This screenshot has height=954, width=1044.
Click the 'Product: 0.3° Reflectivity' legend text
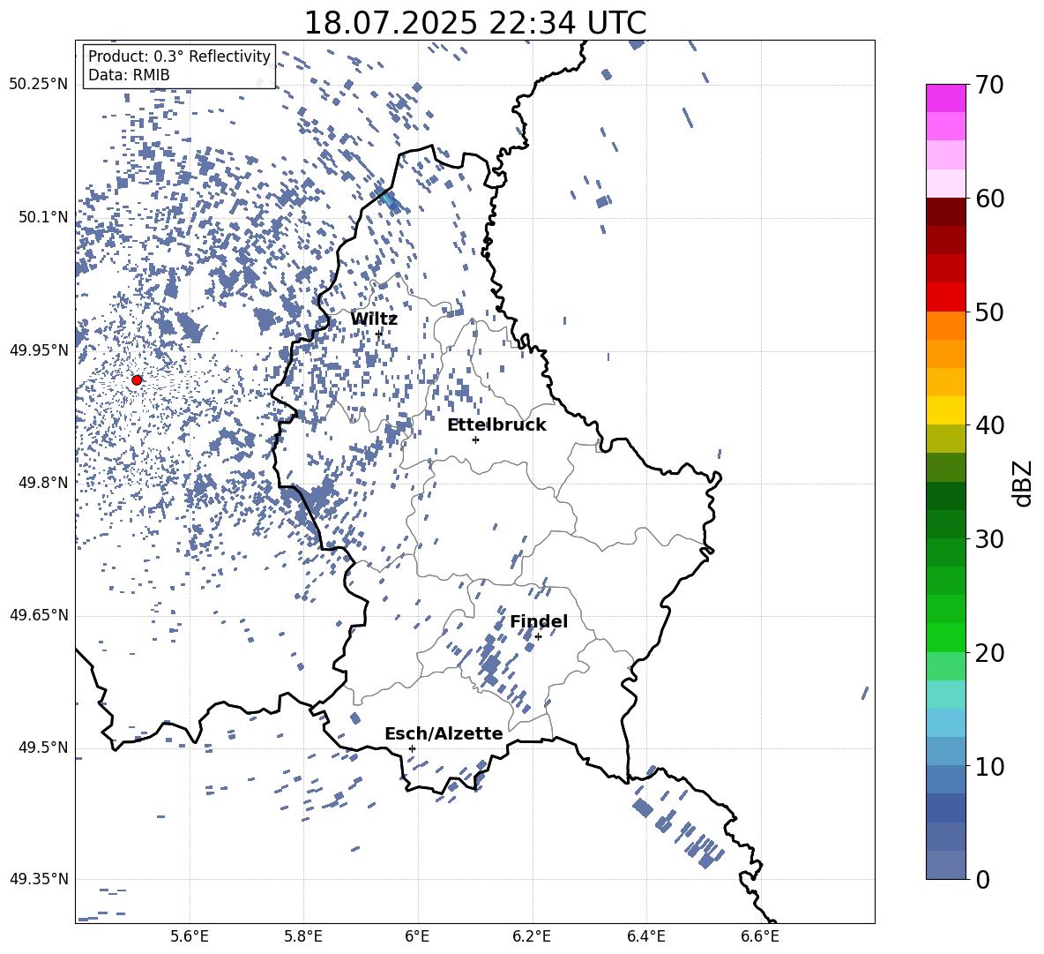point(179,56)
